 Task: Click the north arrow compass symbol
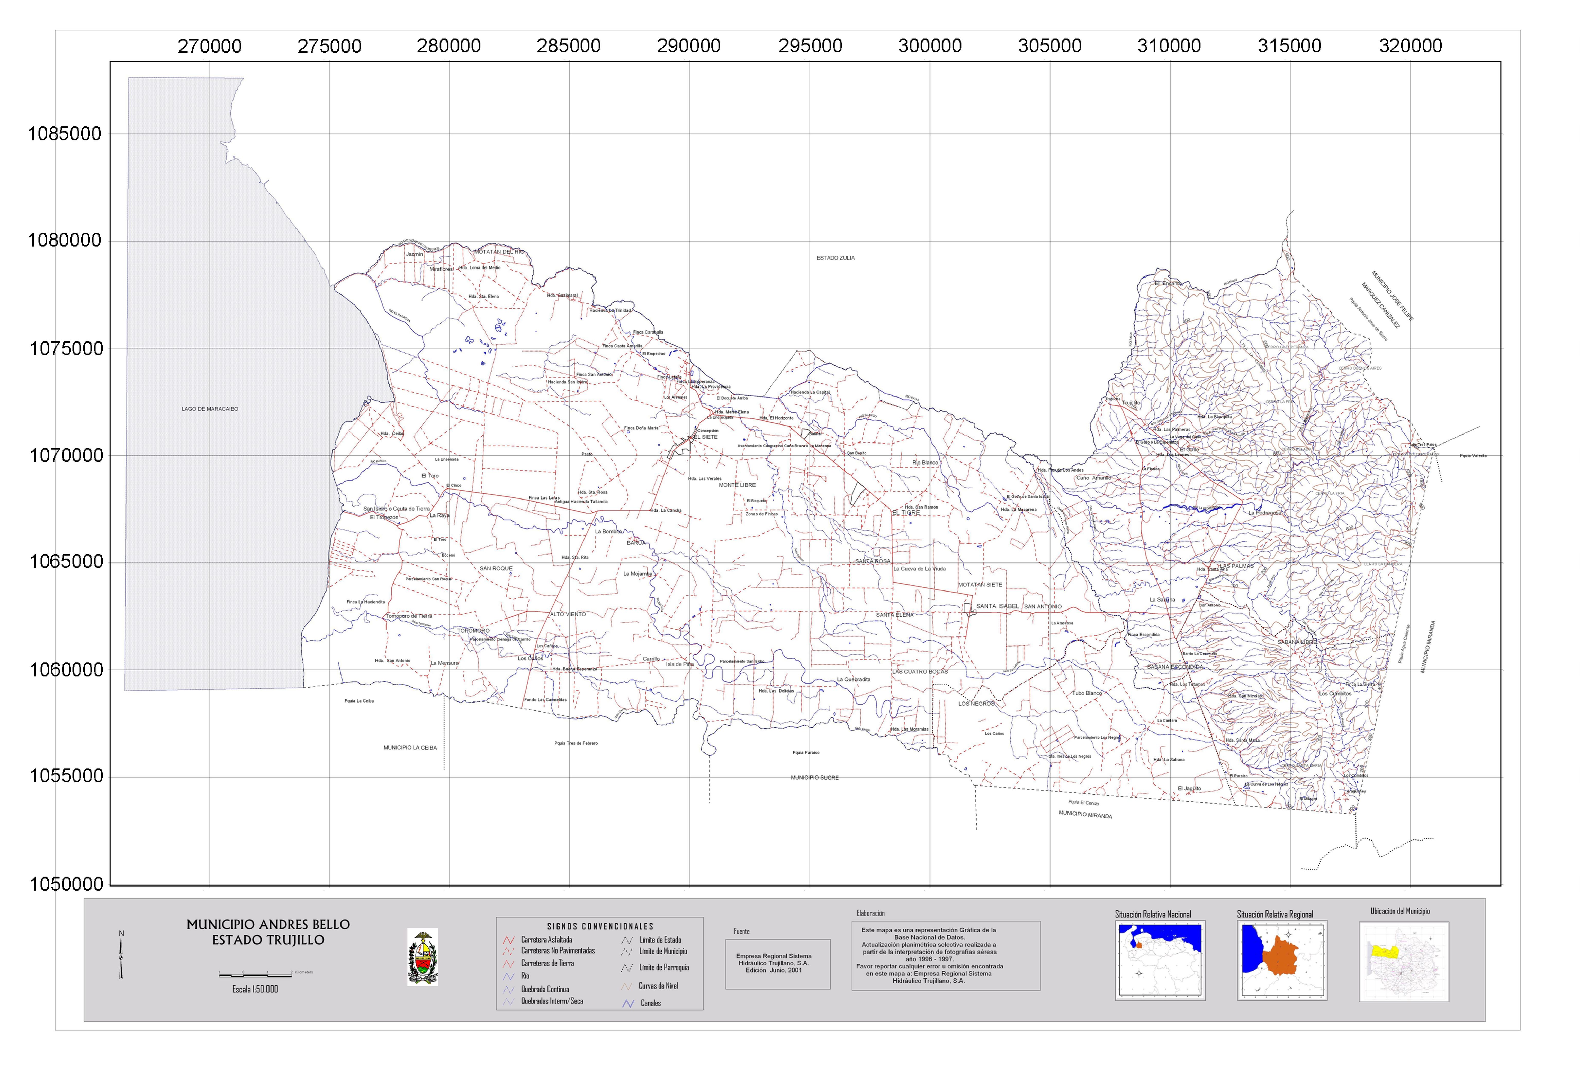pyautogui.click(x=122, y=955)
